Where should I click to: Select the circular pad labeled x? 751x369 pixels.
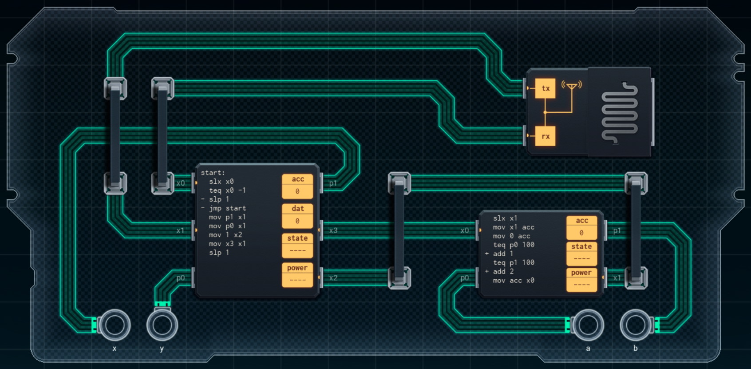pos(115,325)
